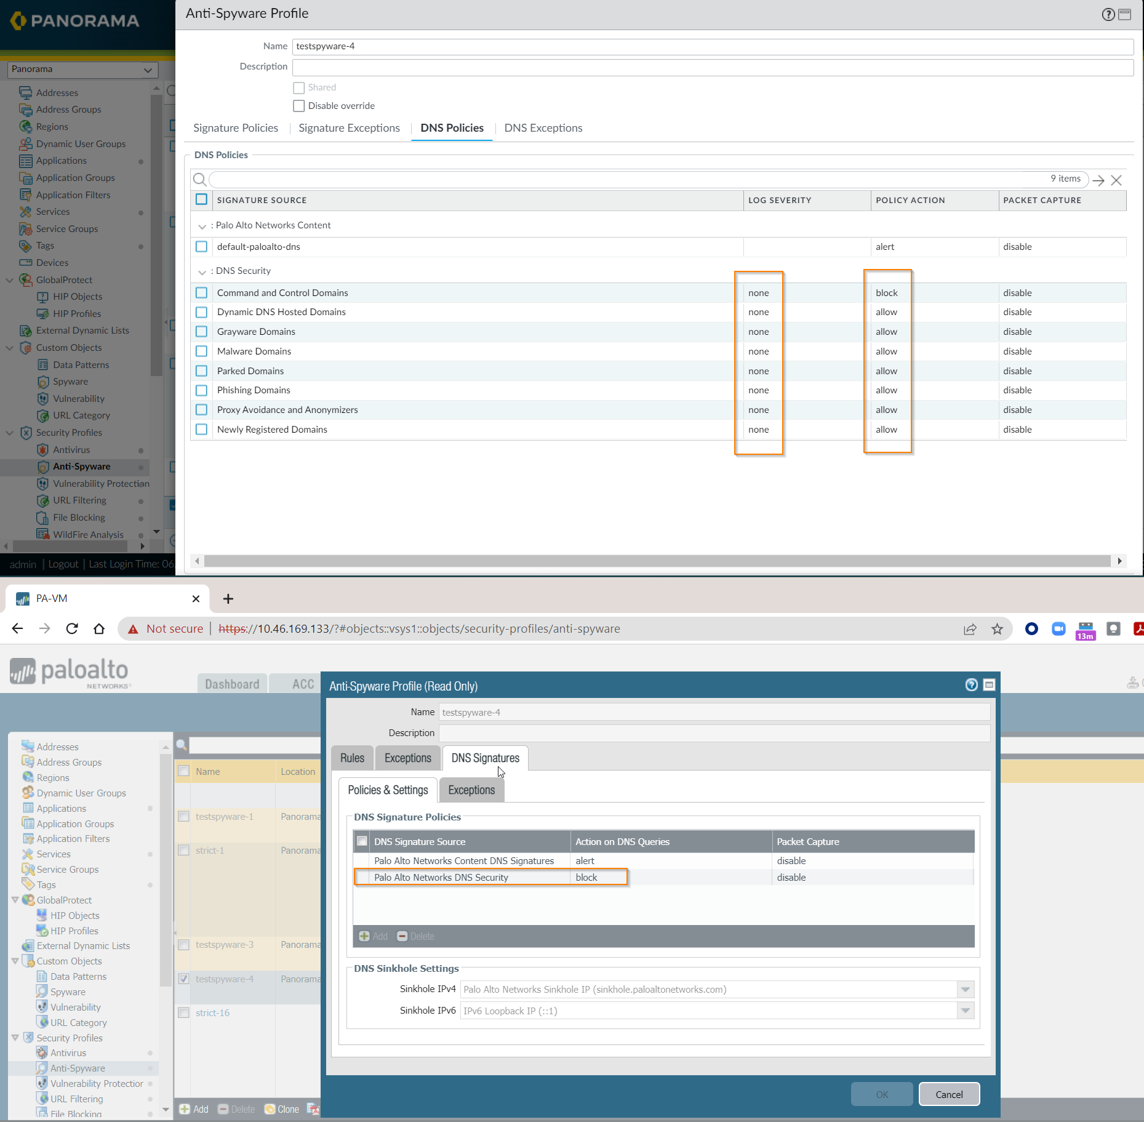This screenshot has height=1122, width=1144.
Task: Click the help icon in read-only profile dialog
Action: pyautogui.click(x=971, y=685)
